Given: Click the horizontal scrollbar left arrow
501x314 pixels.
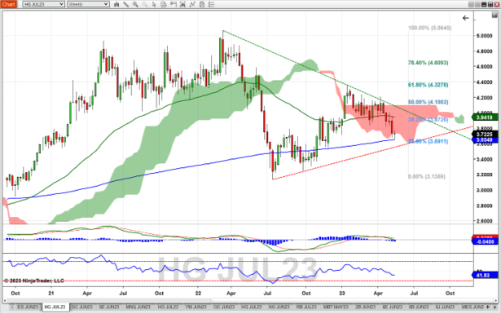Looking at the screenshot, I should 5,300.
